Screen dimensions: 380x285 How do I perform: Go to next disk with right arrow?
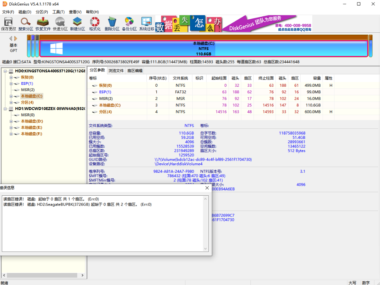(16, 38)
